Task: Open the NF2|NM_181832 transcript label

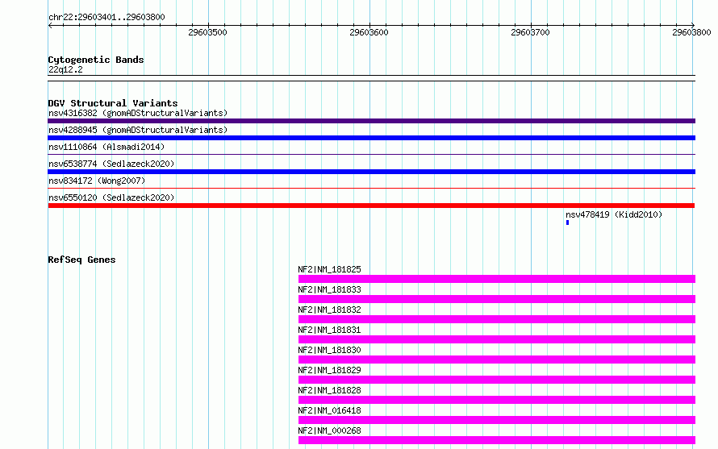Action: [329, 310]
